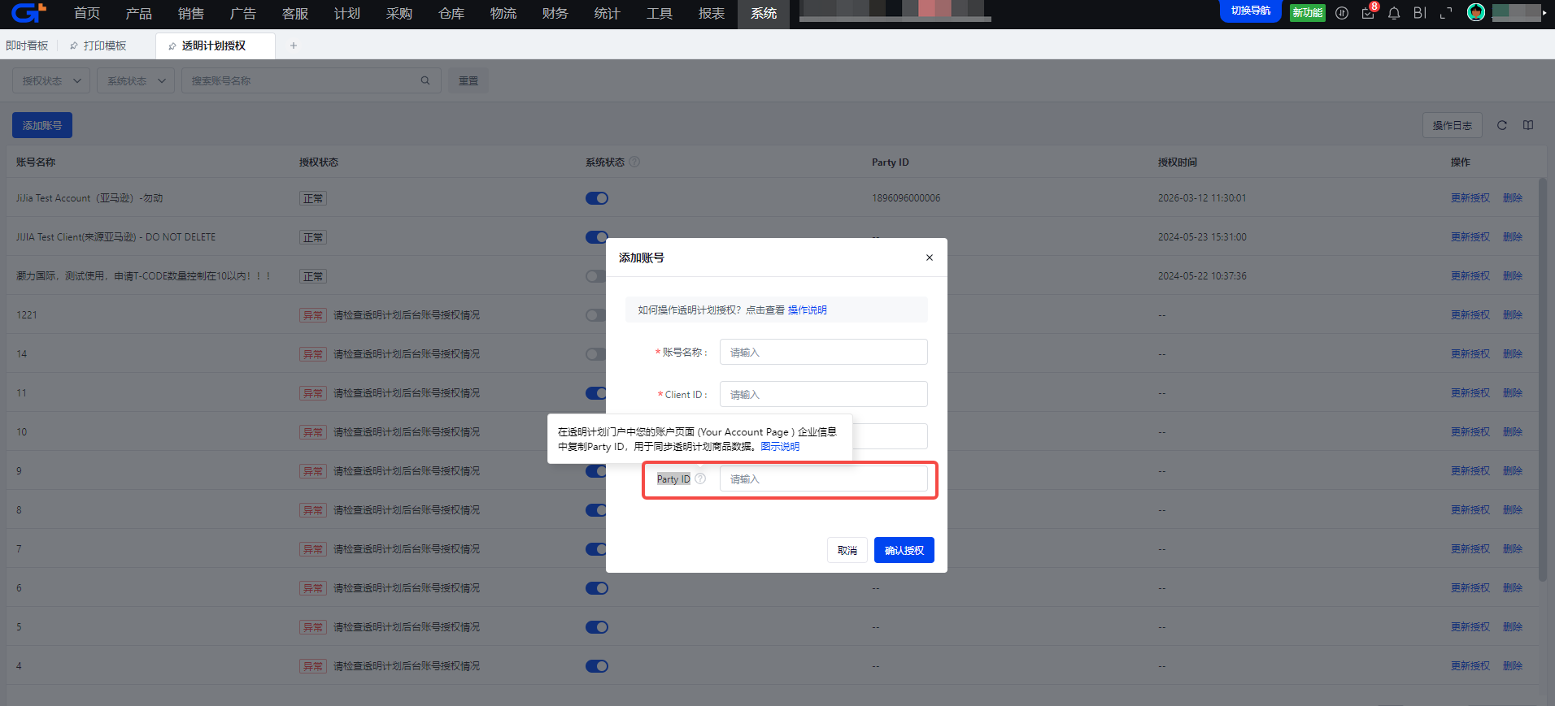Click the user avatar in top bar
1555x706 pixels.
[x=1476, y=12]
